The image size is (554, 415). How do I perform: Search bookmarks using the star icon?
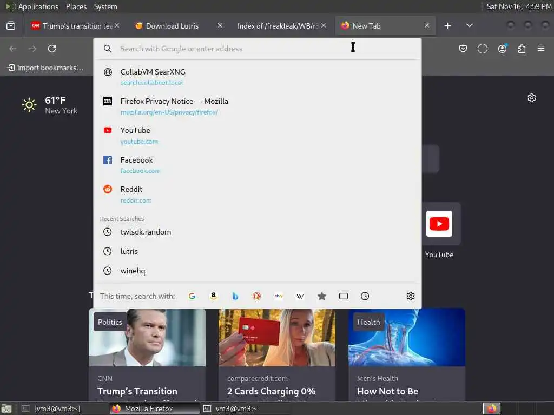point(321,296)
